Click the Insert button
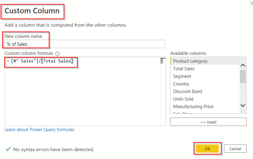 (208, 122)
